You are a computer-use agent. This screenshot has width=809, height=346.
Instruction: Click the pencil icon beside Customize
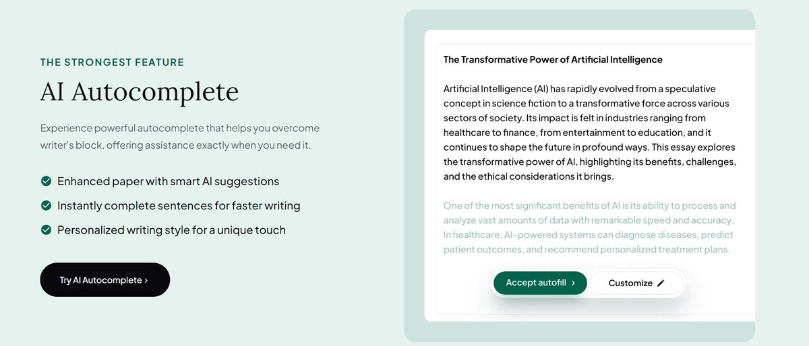click(x=661, y=283)
